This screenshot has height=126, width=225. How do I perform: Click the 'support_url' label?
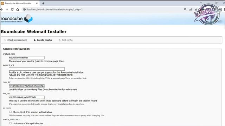pos(8,65)
